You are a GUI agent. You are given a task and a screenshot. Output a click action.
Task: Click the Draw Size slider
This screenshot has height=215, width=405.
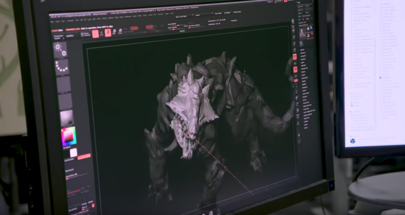[x=177, y=28]
